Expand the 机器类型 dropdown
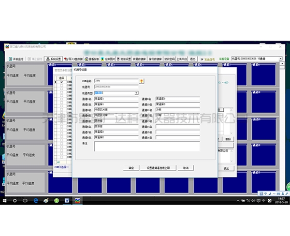This screenshot has height=236, width=290. (x=136, y=93)
